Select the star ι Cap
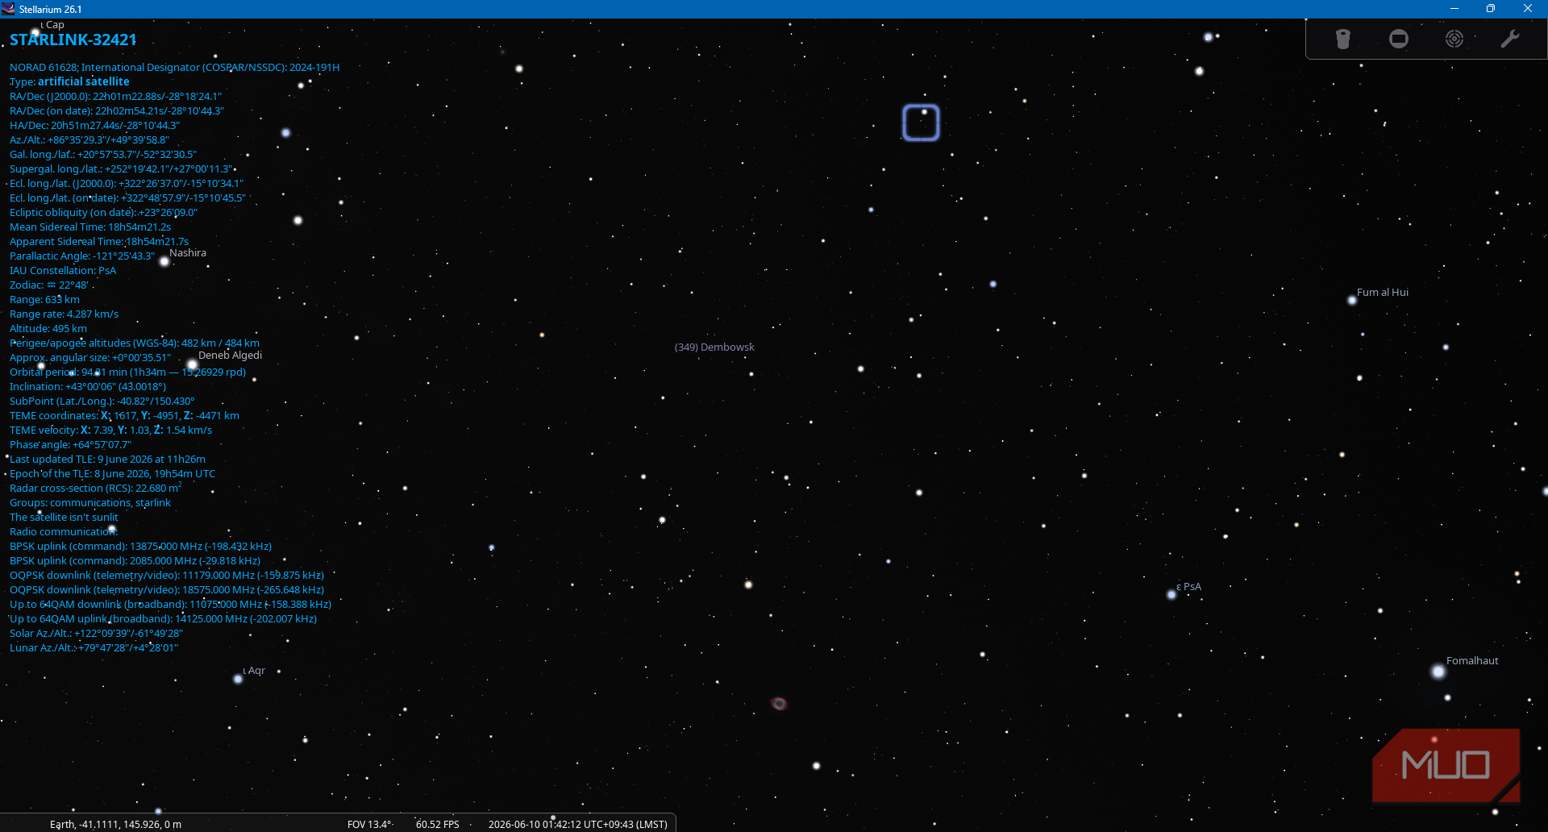This screenshot has width=1548, height=832. (x=35, y=34)
